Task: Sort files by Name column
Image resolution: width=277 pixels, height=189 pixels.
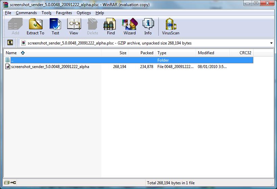Action: click(11, 53)
